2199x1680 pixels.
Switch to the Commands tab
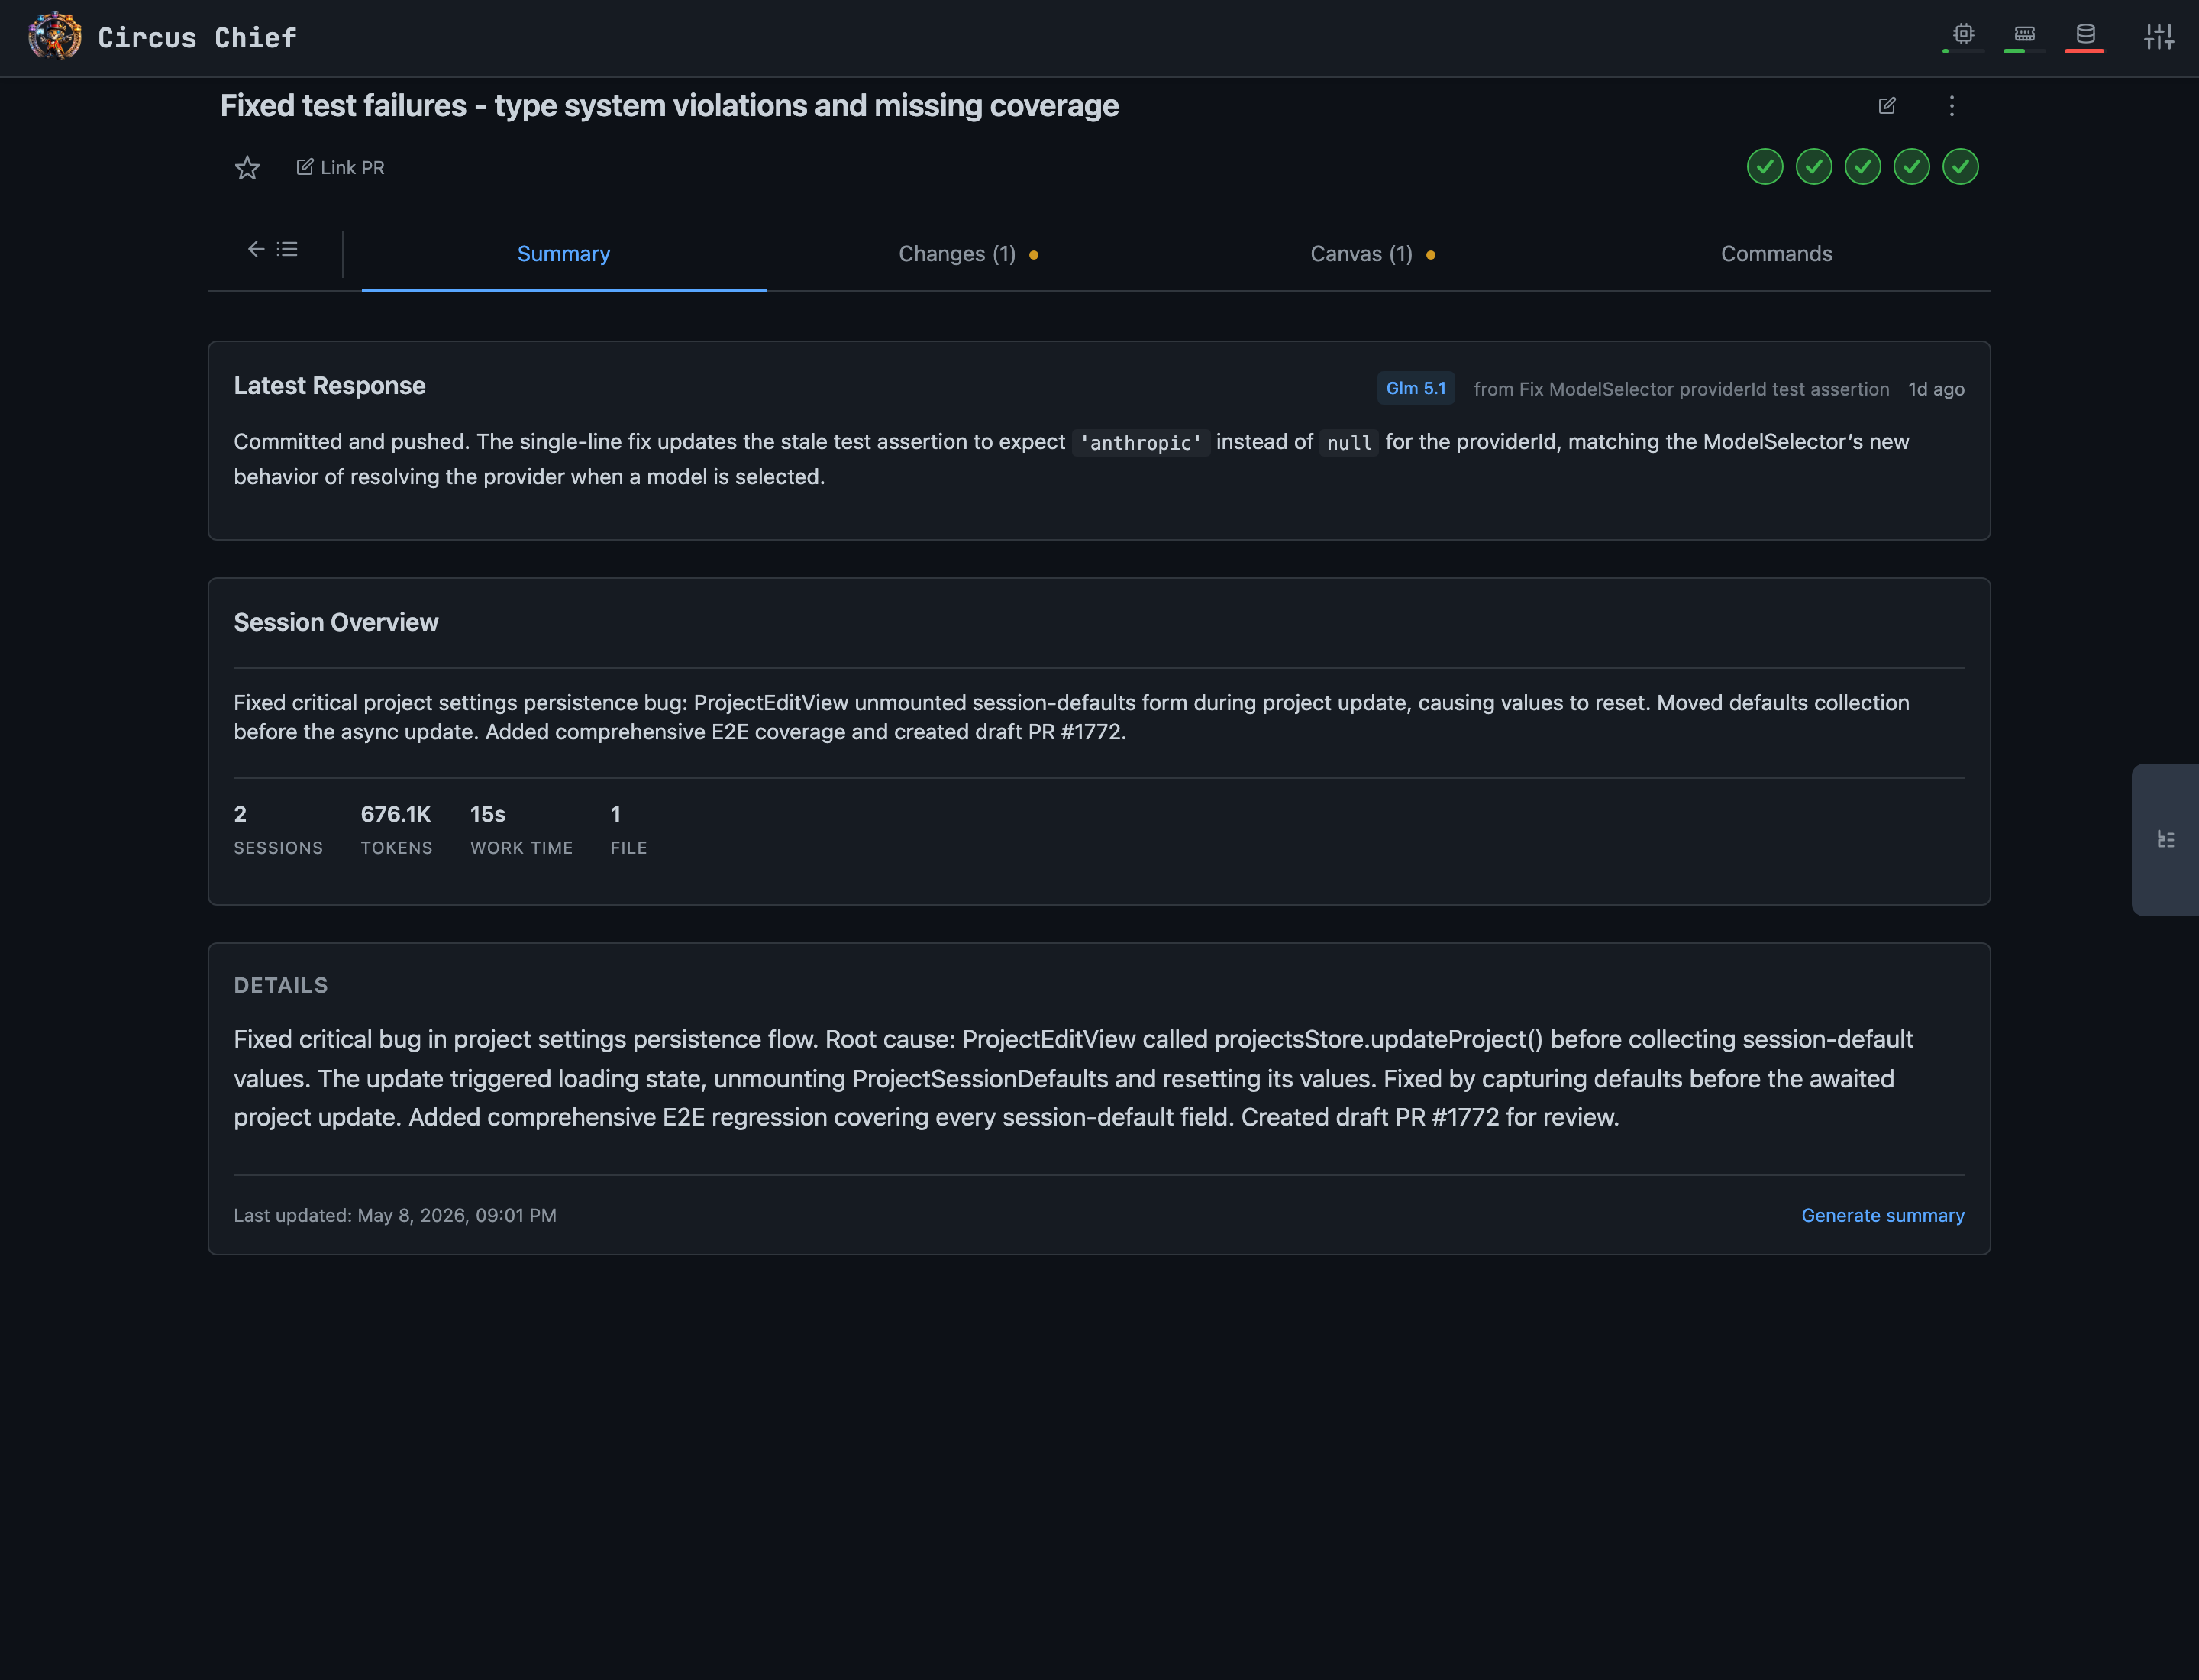(1776, 254)
